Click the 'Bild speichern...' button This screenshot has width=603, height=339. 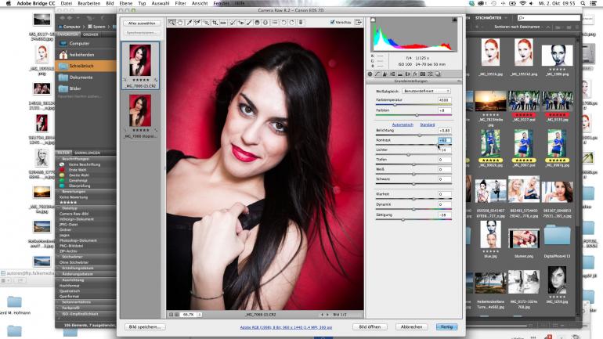pyautogui.click(x=145, y=326)
